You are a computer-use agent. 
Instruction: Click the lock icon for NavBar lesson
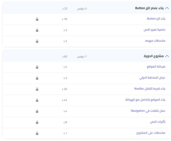(37, 89)
